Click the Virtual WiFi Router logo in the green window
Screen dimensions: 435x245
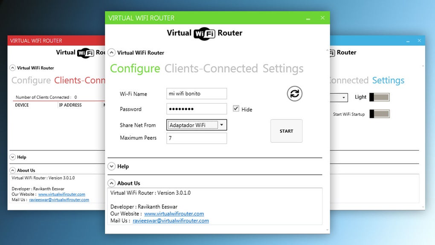coord(204,33)
